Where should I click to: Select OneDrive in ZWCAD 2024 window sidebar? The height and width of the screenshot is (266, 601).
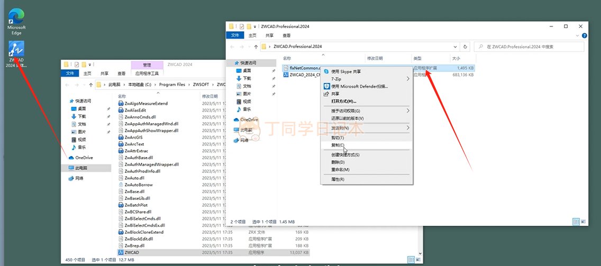80,158
